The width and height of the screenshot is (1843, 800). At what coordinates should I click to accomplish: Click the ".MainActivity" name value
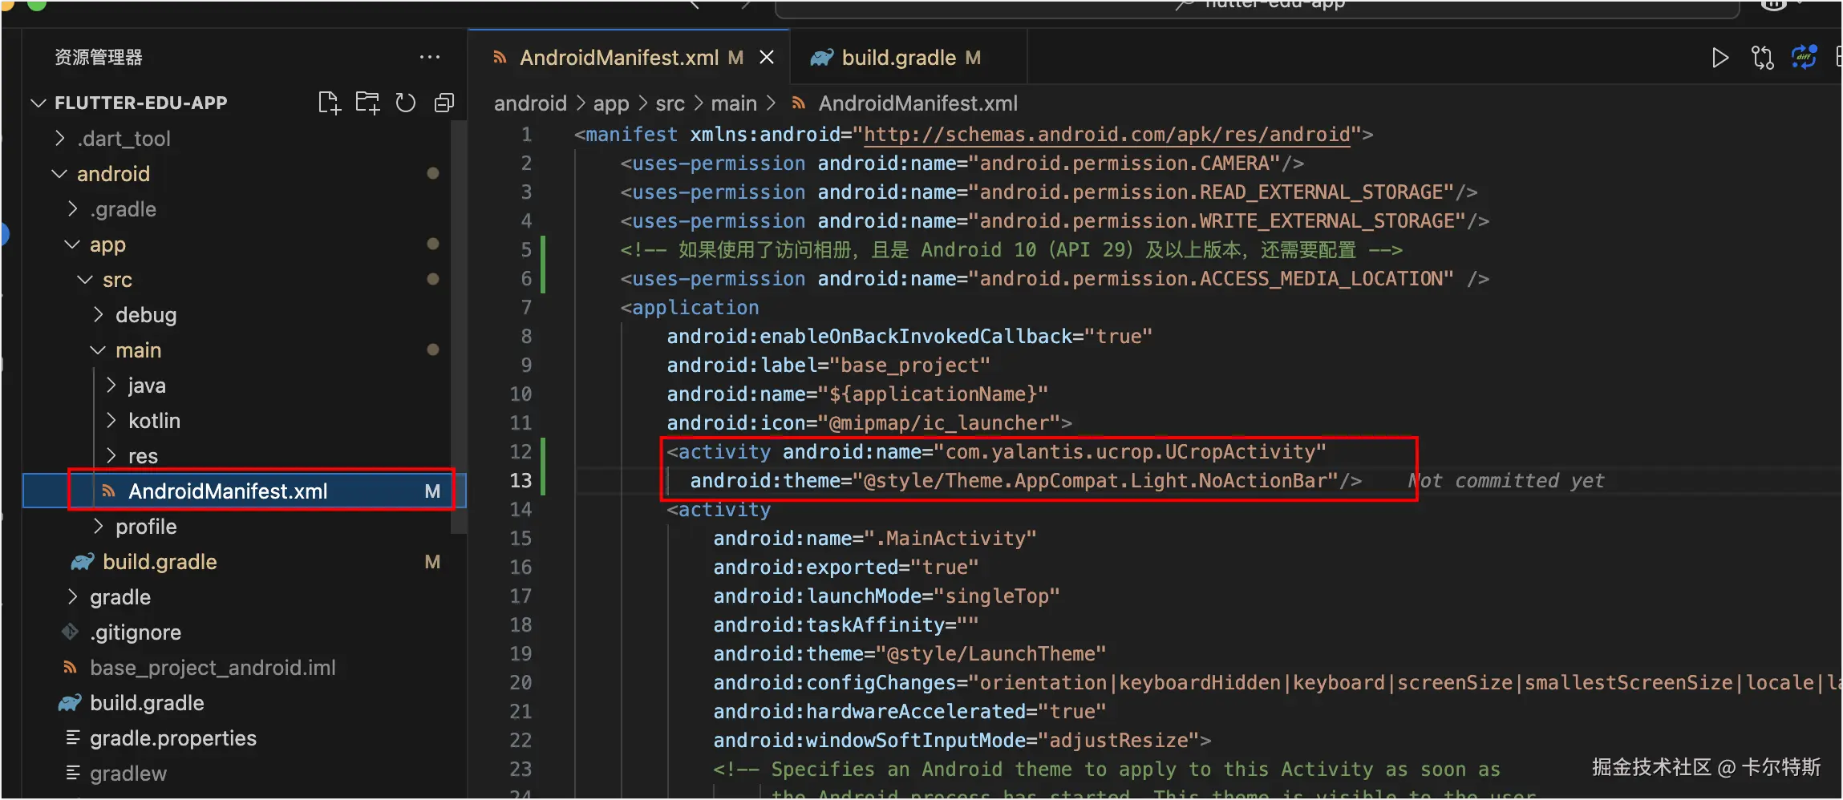(x=950, y=538)
